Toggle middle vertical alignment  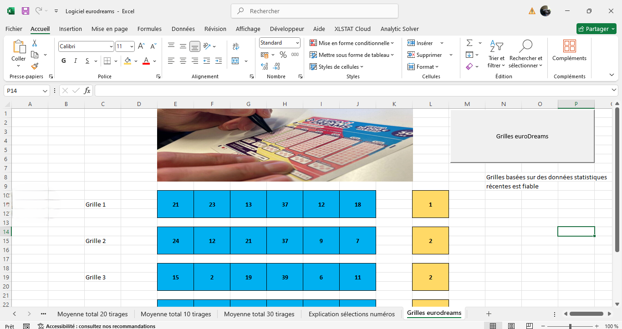pyautogui.click(x=183, y=46)
